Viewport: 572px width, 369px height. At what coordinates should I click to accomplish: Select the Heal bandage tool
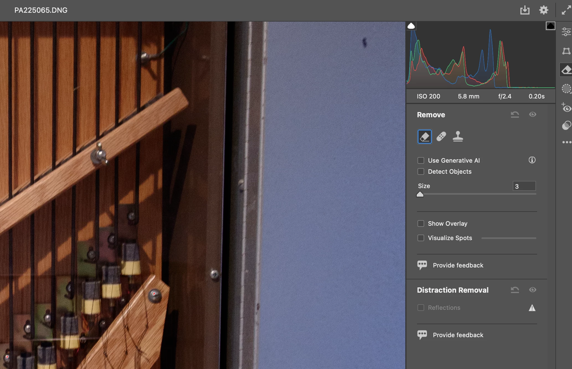point(441,137)
